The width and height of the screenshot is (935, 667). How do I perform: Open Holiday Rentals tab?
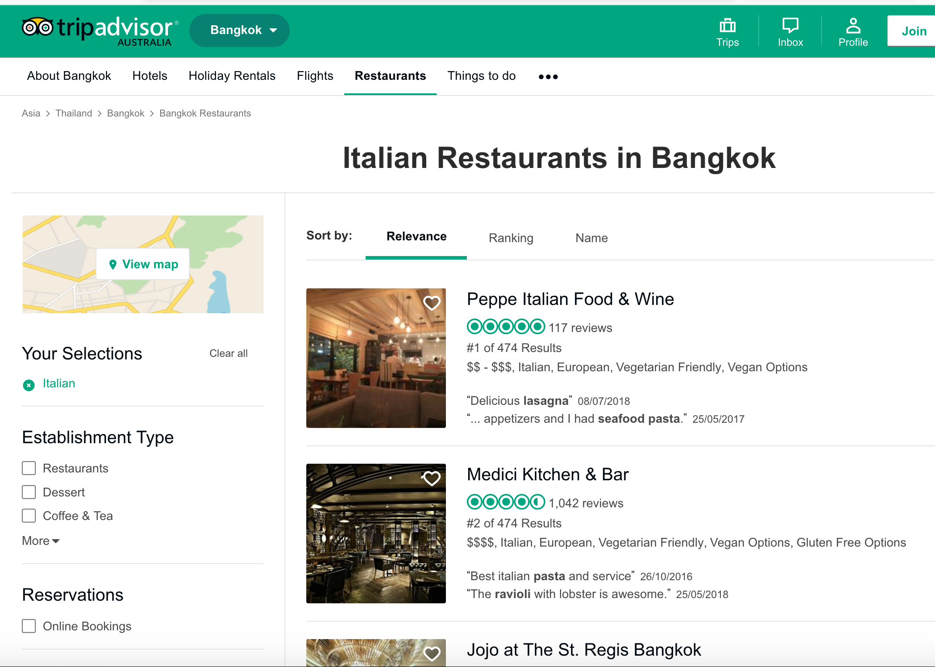[232, 76]
